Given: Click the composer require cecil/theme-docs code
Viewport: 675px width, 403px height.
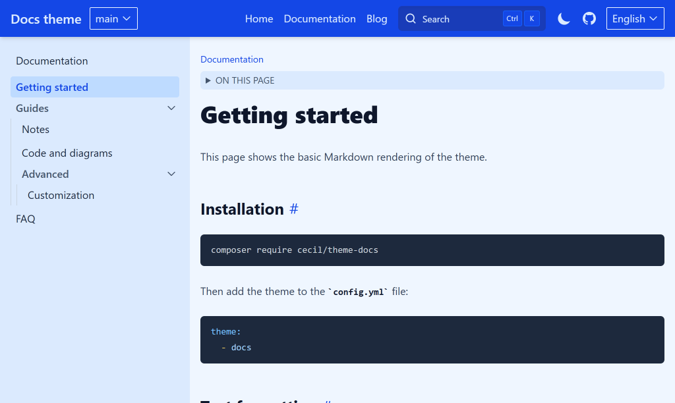Looking at the screenshot, I should pyautogui.click(x=295, y=250).
